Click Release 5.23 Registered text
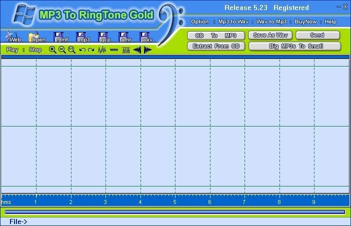 pos(266,7)
